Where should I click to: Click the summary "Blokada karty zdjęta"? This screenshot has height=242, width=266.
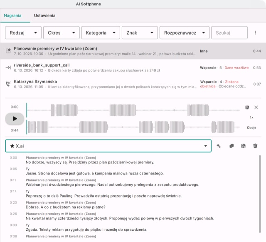(x=104, y=70)
